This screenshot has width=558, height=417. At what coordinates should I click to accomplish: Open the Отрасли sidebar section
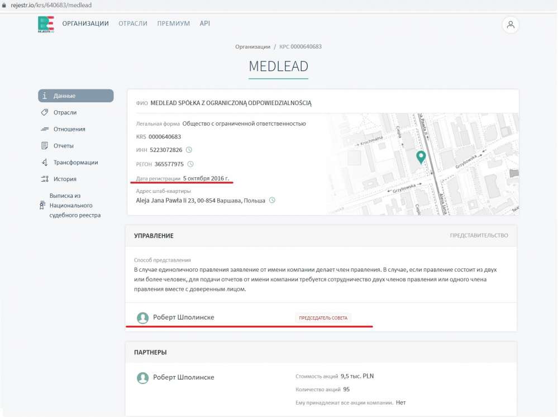tap(65, 112)
